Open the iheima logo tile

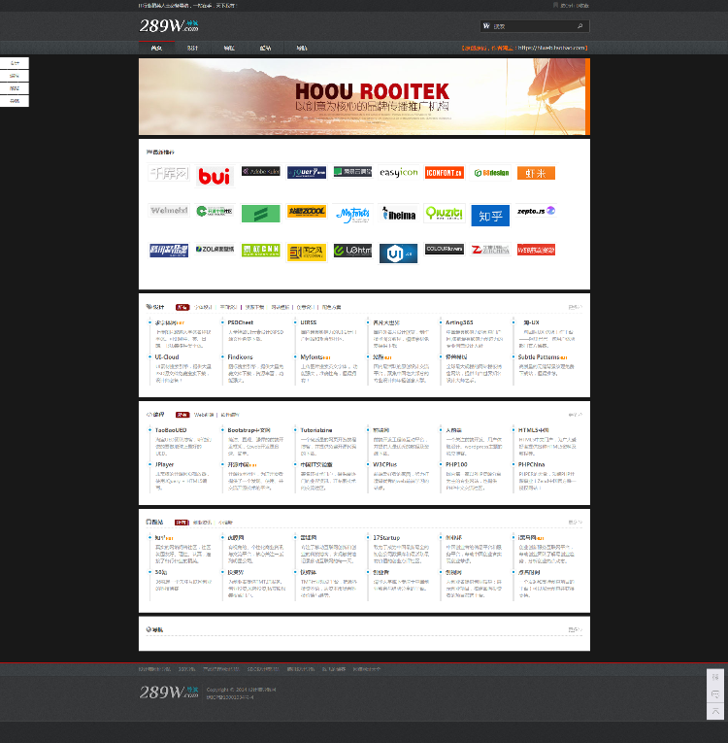(399, 214)
